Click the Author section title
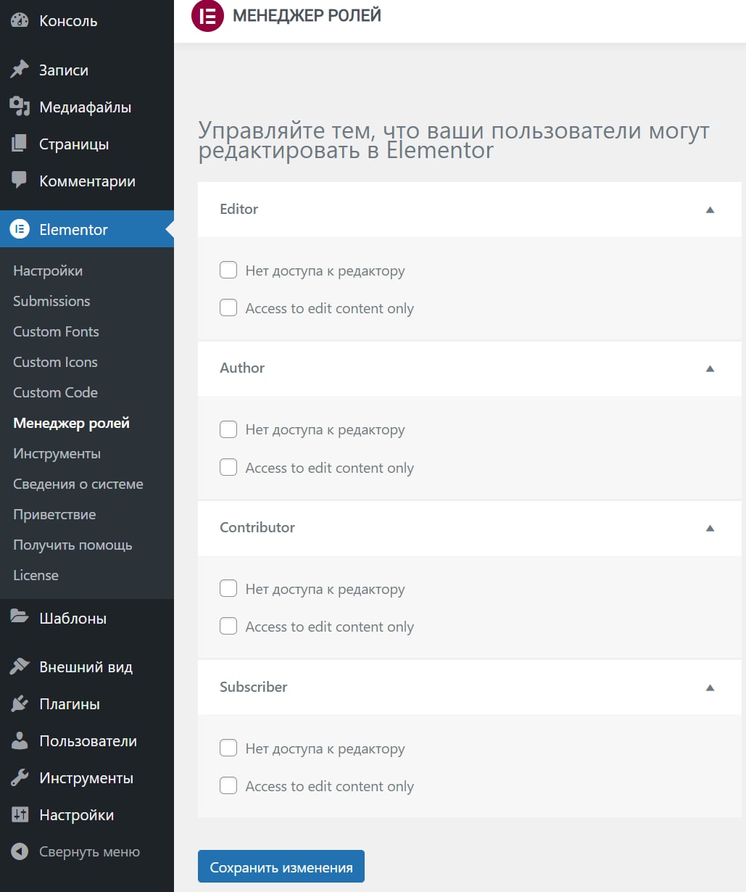This screenshot has height=892, width=746. tap(242, 368)
